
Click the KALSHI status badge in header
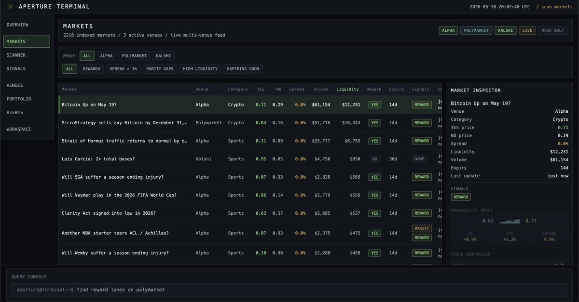pyautogui.click(x=505, y=30)
